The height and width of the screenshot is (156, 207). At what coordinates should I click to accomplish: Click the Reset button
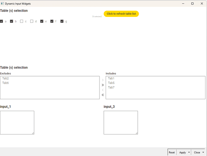pyautogui.click(x=172, y=153)
